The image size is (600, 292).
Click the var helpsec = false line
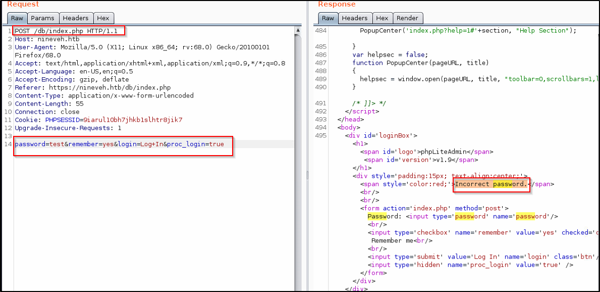pos(390,55)
